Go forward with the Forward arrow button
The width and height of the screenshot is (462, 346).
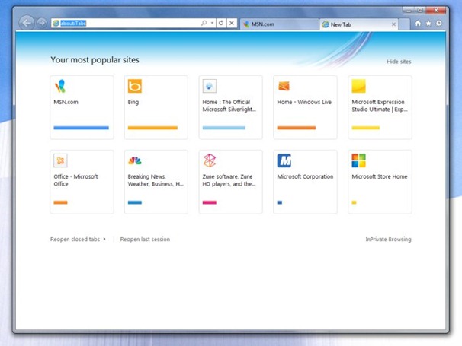[41, 23]
